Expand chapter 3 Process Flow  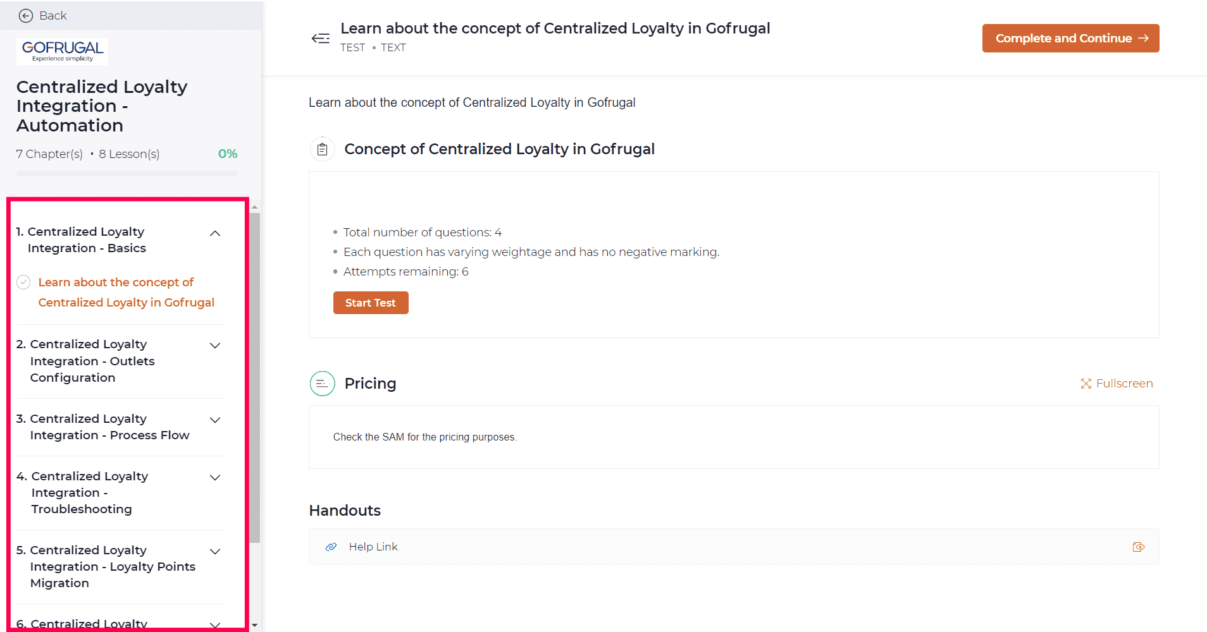tap(215, 420)
